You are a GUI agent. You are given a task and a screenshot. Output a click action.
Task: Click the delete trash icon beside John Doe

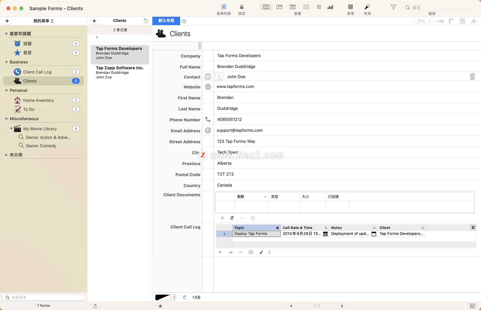tap(472, 76)
